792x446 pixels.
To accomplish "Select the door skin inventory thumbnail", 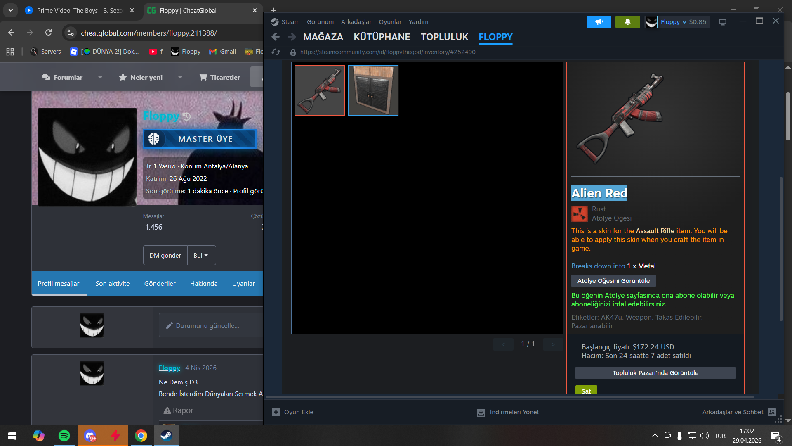I will (x=373, y=90).
